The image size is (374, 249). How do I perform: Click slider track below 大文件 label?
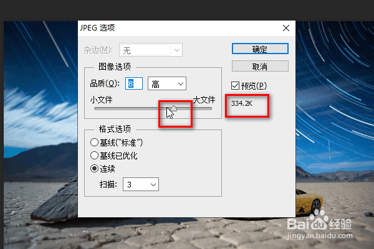(x=204, y=109)
